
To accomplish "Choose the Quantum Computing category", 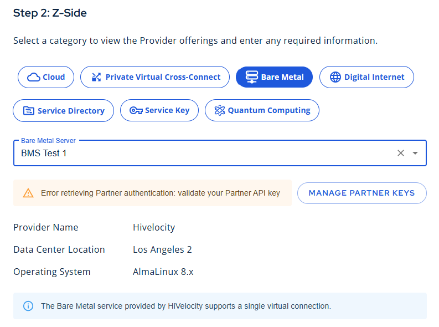I will [262, 110].
